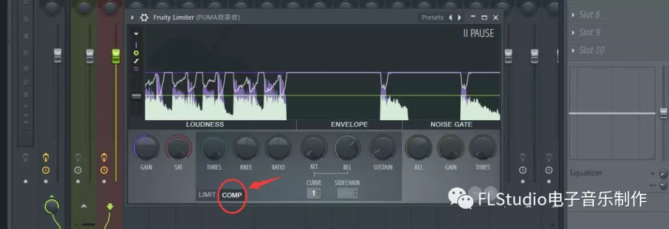Click the envelope REL release knob
The width and height of the screenshot is (669, 229).
[x=348, y=147]
